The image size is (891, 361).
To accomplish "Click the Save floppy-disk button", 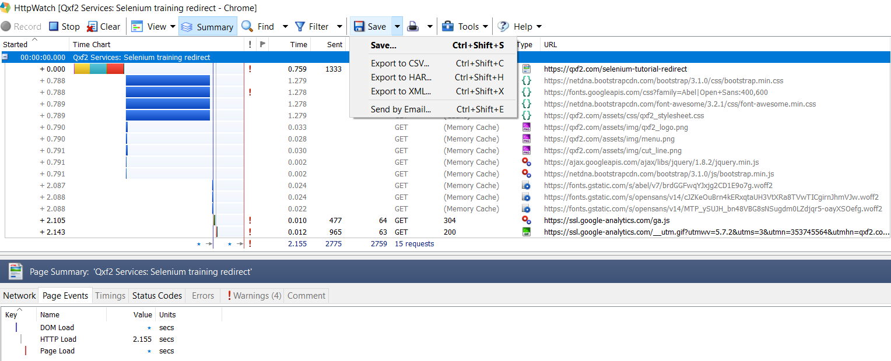I will pyautogui.click(x=370, y=27).
